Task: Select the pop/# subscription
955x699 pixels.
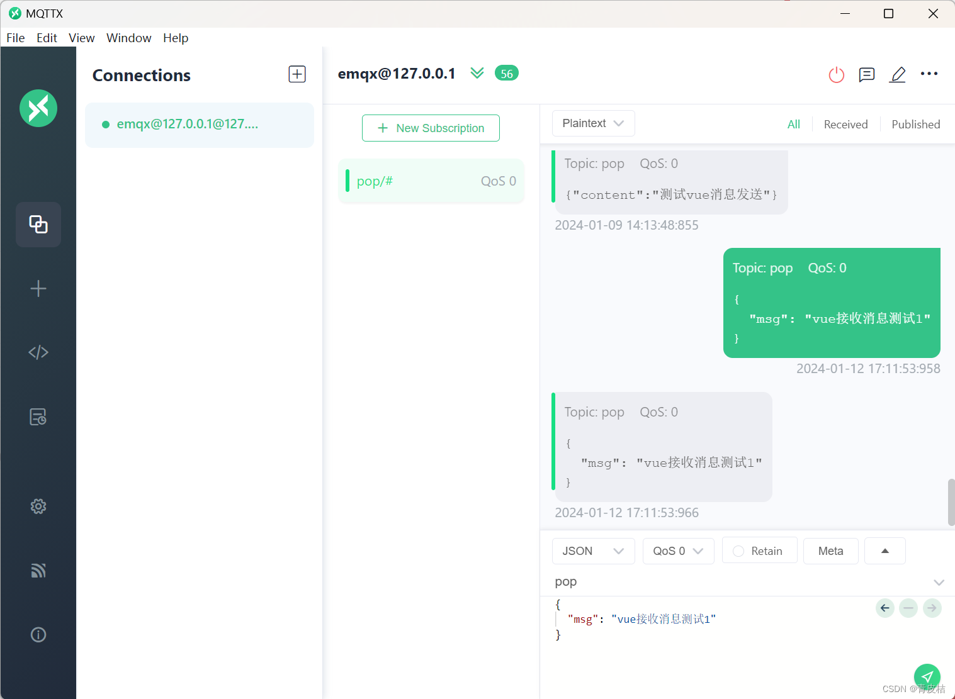Action: 431,181
